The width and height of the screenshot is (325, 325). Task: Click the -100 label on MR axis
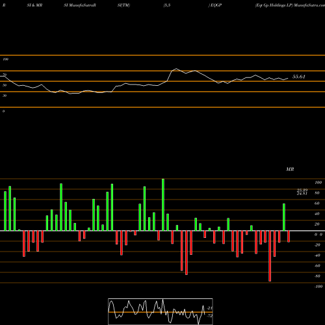pos(318,287)
